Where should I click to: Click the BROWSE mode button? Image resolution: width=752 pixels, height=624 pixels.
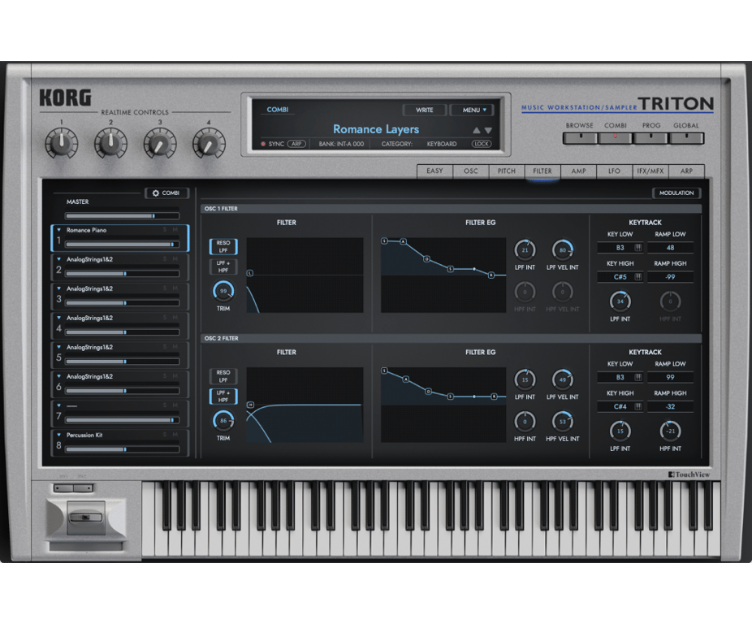pos(580,138)
